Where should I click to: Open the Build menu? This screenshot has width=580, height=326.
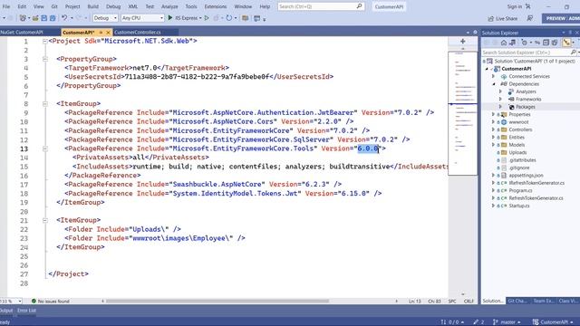[x=92, y=6]
